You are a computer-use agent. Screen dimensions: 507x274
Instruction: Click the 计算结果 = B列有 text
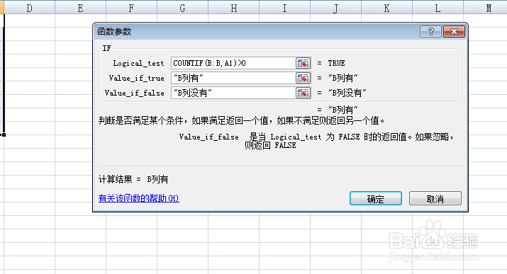133,179
